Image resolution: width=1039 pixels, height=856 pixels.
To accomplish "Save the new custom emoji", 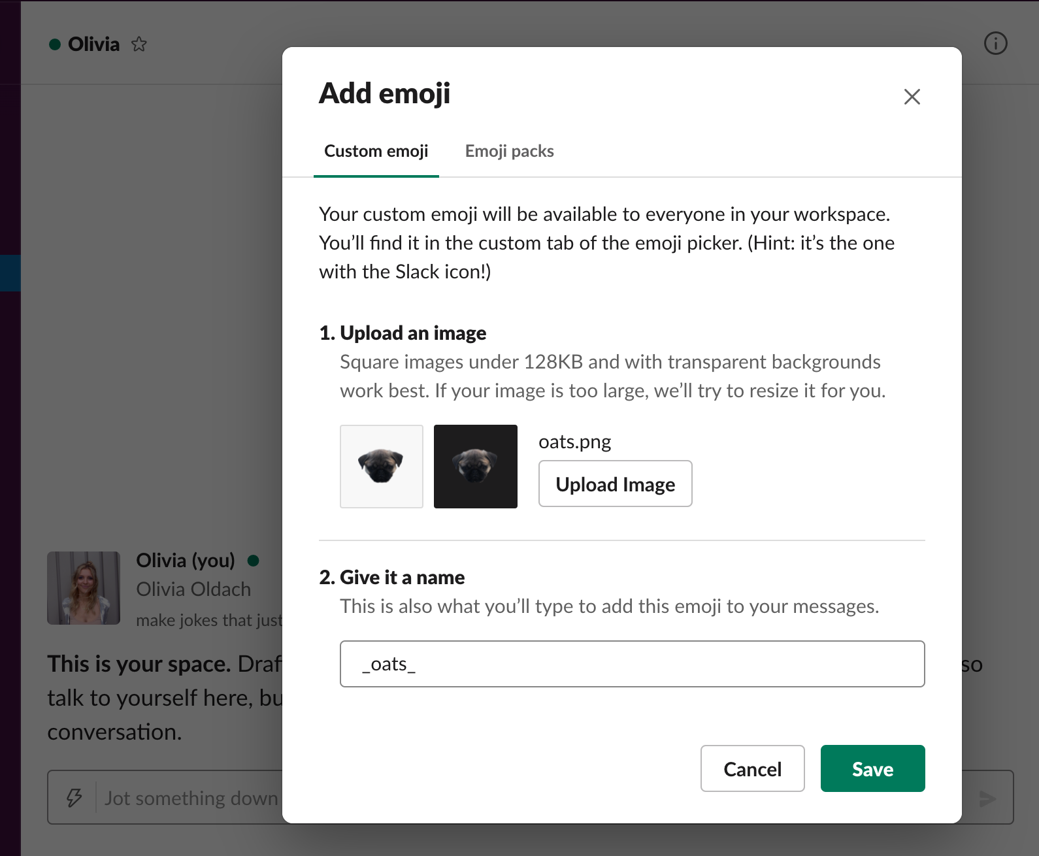I will pos(872,768).
